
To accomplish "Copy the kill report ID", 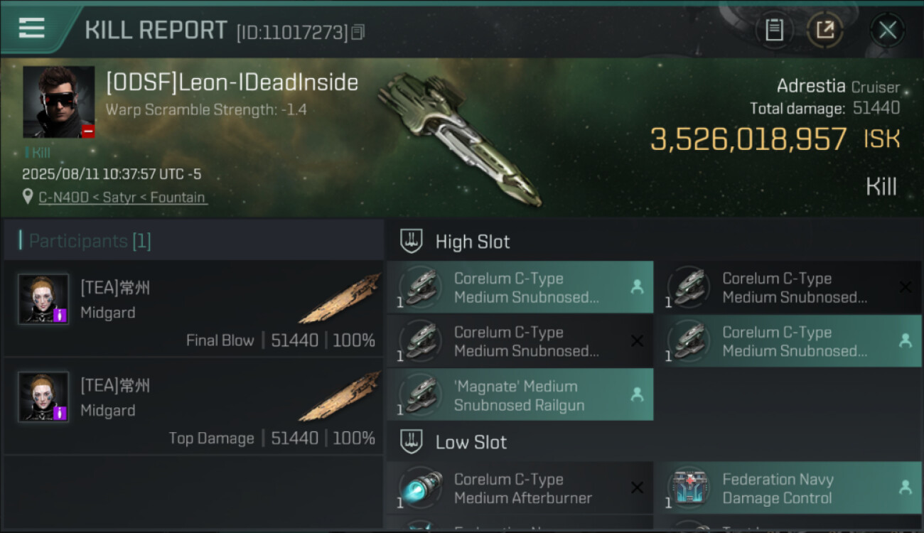I will (x=358, y=32).
